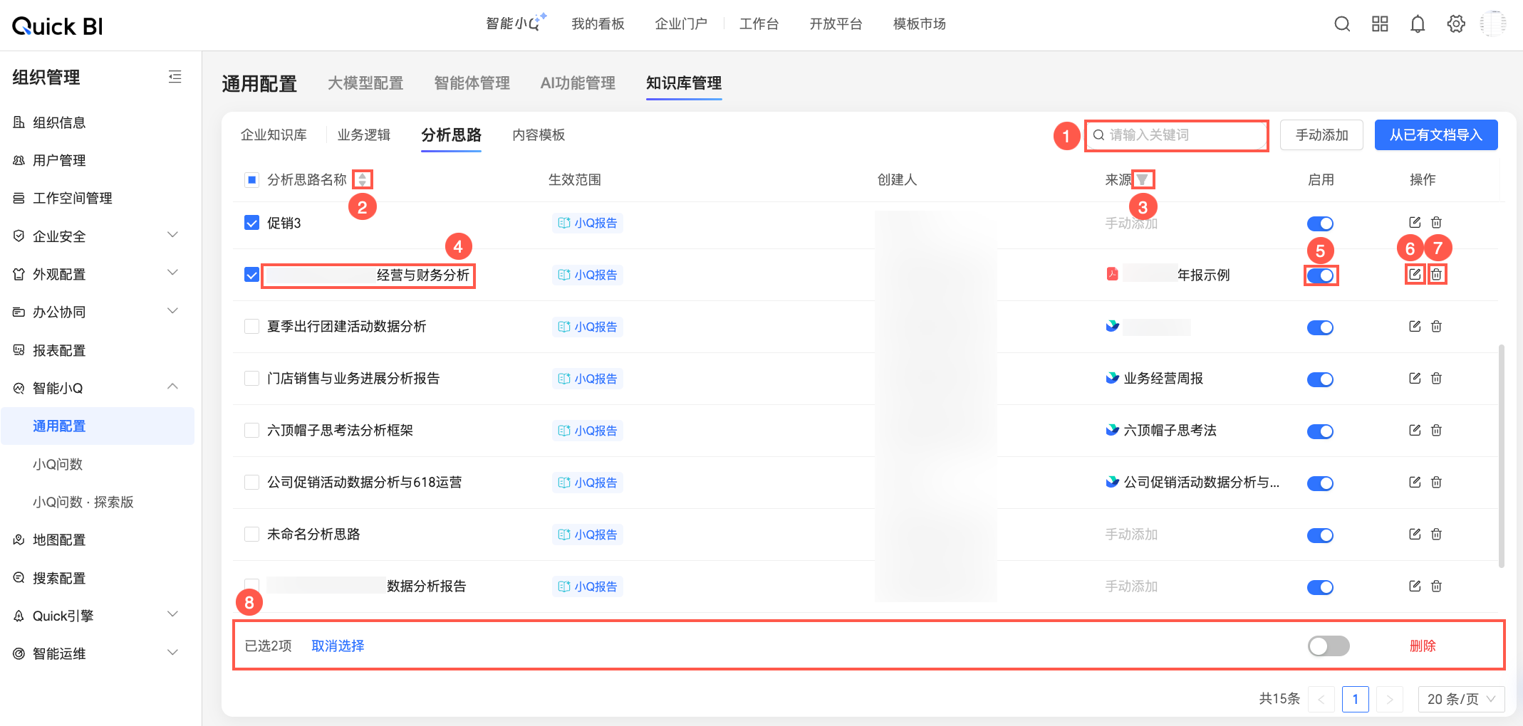Collapse the 智能小Q sidebar section
Viewport: 1523px width, 726px height.
coord(172,387)
